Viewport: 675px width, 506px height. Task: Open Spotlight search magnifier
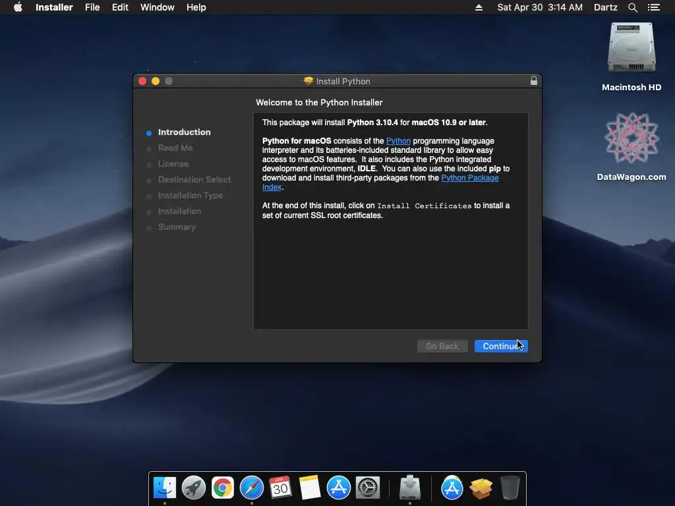tap(632, 7)
